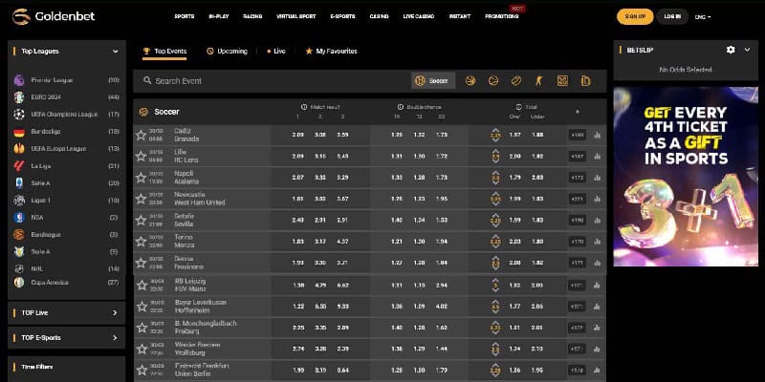Open statistics for Newcastle vs West Ham
Viewport: 765px width, 382px height.
click(x=597, y=199)
